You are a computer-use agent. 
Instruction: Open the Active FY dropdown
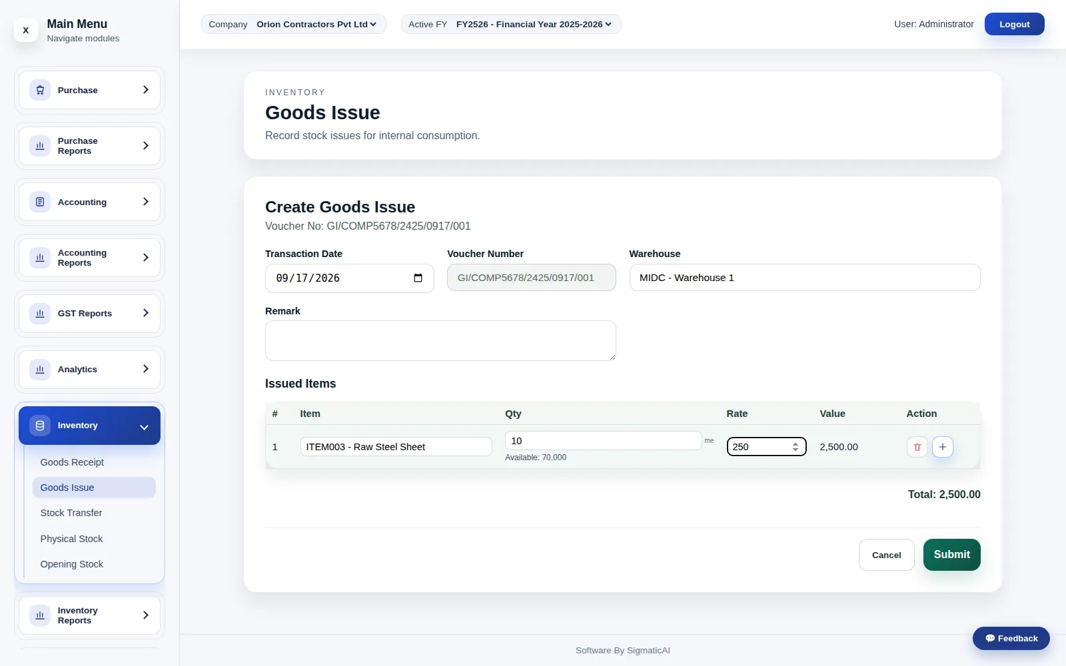pyautogui.click(x=511, y=25)
